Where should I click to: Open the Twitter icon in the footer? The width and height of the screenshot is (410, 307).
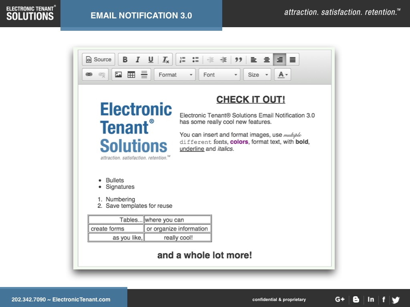[396, 299]
